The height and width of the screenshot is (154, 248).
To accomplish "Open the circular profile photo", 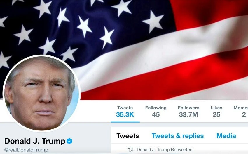I will (42, 94).
